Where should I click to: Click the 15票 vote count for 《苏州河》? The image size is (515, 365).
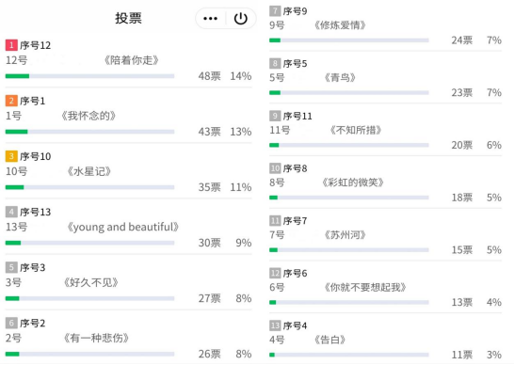point(461,250)
